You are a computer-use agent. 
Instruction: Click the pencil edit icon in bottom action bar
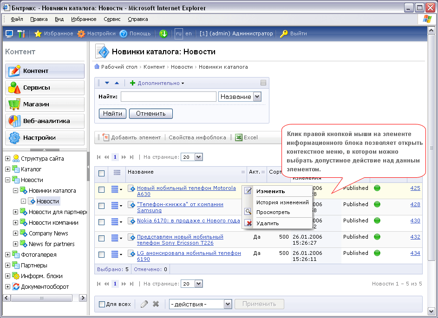tap(144, 304)
